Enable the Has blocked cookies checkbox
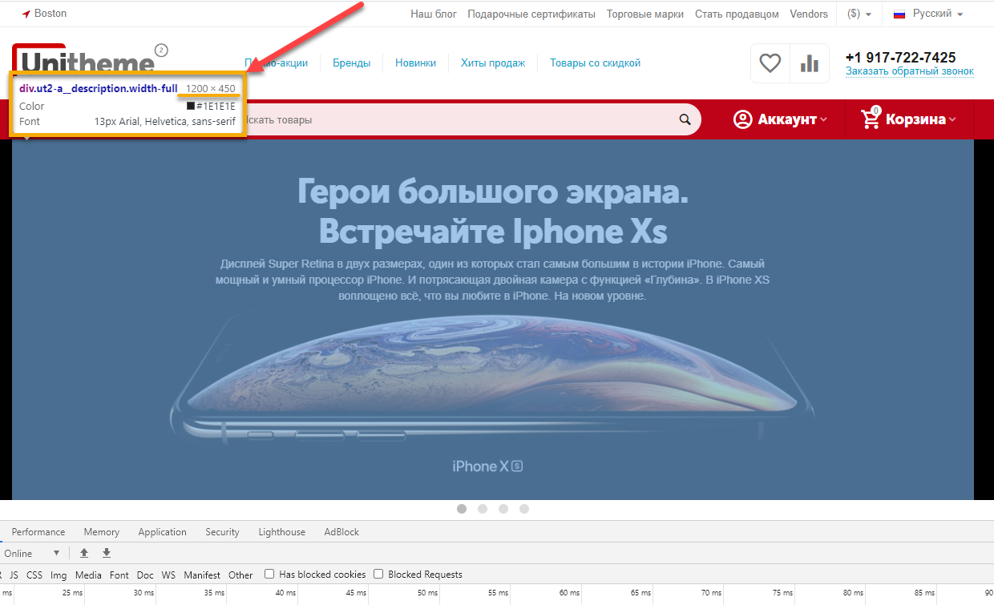 click(269, 574)
